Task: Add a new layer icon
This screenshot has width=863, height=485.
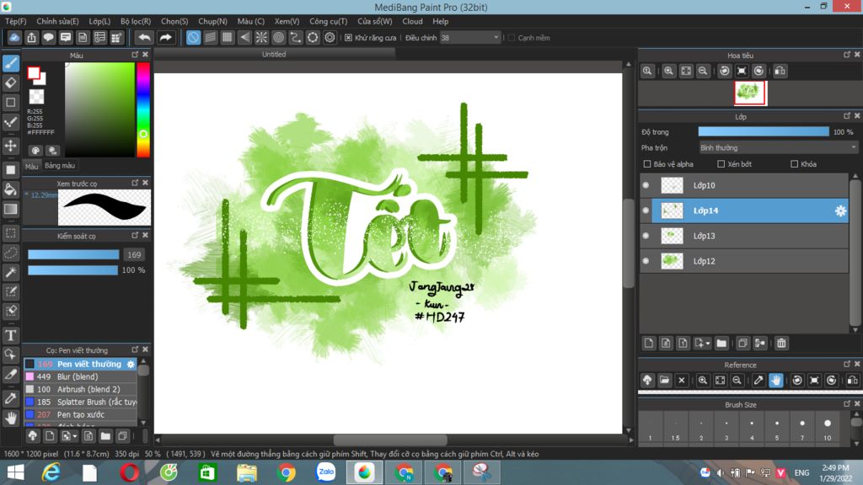Action: coord(649,344)
